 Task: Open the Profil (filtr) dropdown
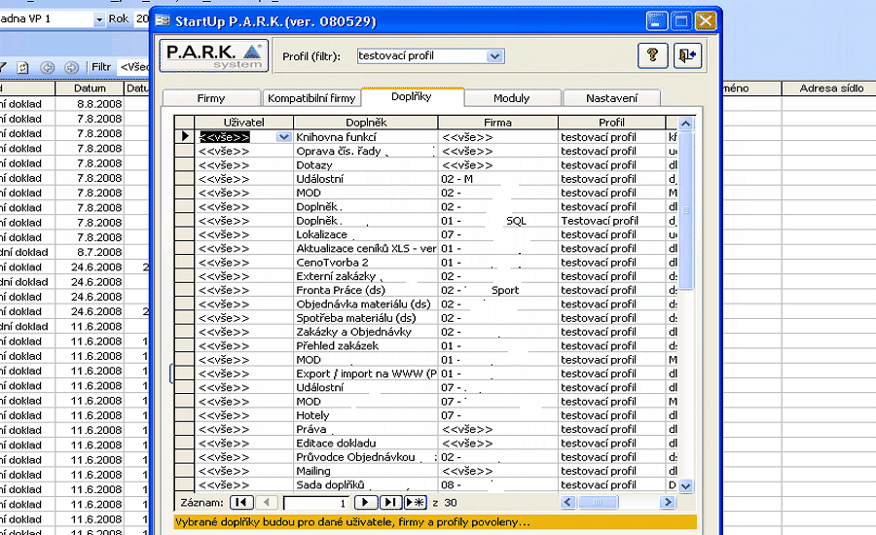coord(493,55)
